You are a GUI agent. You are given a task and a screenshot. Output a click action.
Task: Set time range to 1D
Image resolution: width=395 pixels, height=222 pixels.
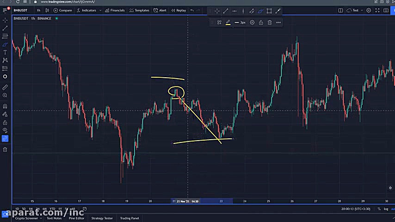17,209
